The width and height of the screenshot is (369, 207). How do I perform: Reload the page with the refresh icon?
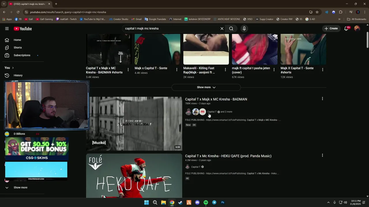(x=18, y=12)
